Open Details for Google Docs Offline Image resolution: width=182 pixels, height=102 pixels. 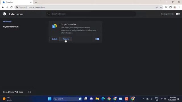point(55,39)
